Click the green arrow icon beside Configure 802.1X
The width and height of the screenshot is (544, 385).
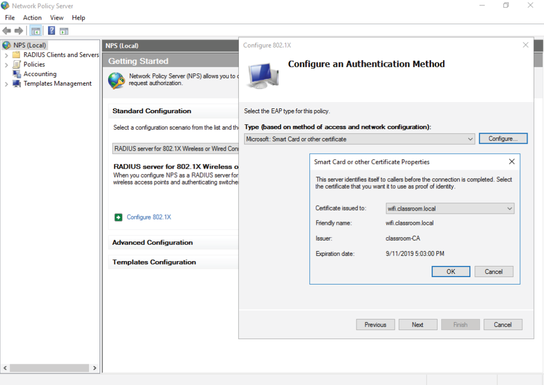[118, 217]
